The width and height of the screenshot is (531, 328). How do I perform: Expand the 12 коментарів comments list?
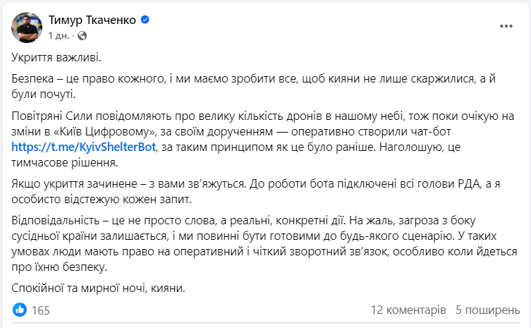click(x=408, y=310)
